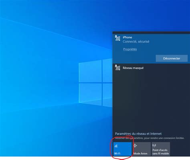
Task: Toggle the Wi-Fi quick action tile
Action: (123, 149)
